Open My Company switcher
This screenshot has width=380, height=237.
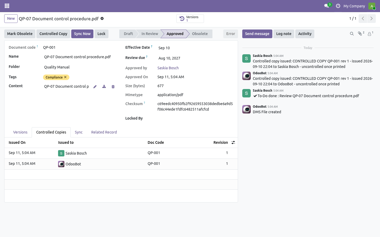[354, 6]
